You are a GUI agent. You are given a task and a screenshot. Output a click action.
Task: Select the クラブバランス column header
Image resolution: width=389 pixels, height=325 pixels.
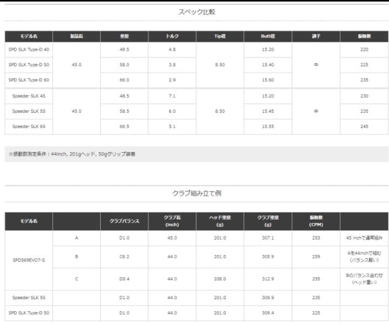coord(124,221)
